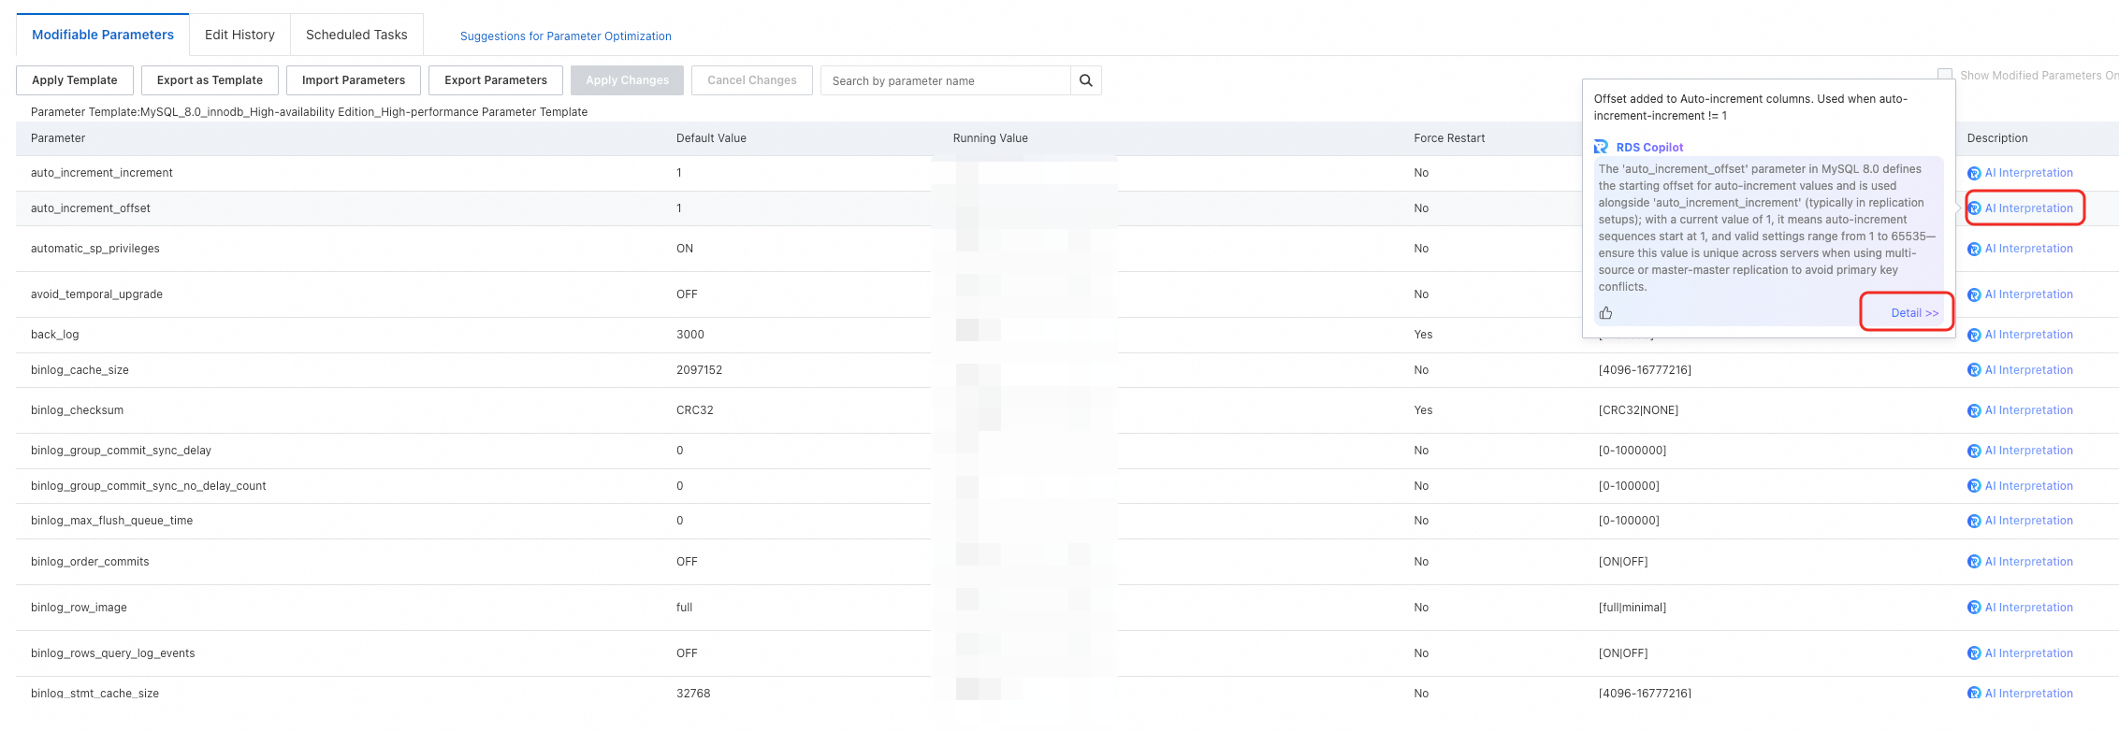Open the Edit History tab
The height and width of the screenshot is (731, 2119).
[239, 35]
